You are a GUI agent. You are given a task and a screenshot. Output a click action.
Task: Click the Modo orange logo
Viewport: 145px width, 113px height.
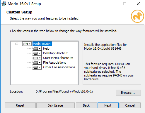[x=137, y=16]
